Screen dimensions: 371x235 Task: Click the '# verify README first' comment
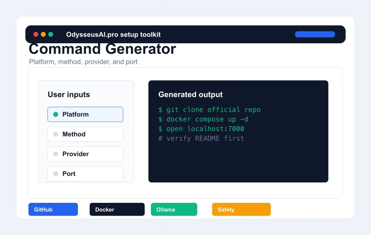201,139
